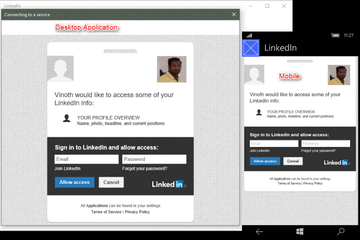Click the Email field on mobile screen
This screenshot has height=240, width=360.
274,144
